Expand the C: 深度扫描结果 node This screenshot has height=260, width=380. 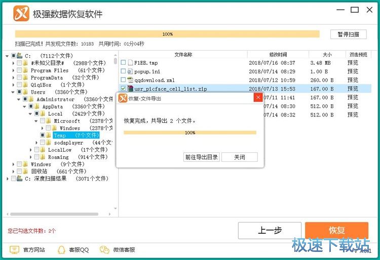coord(8,179)
